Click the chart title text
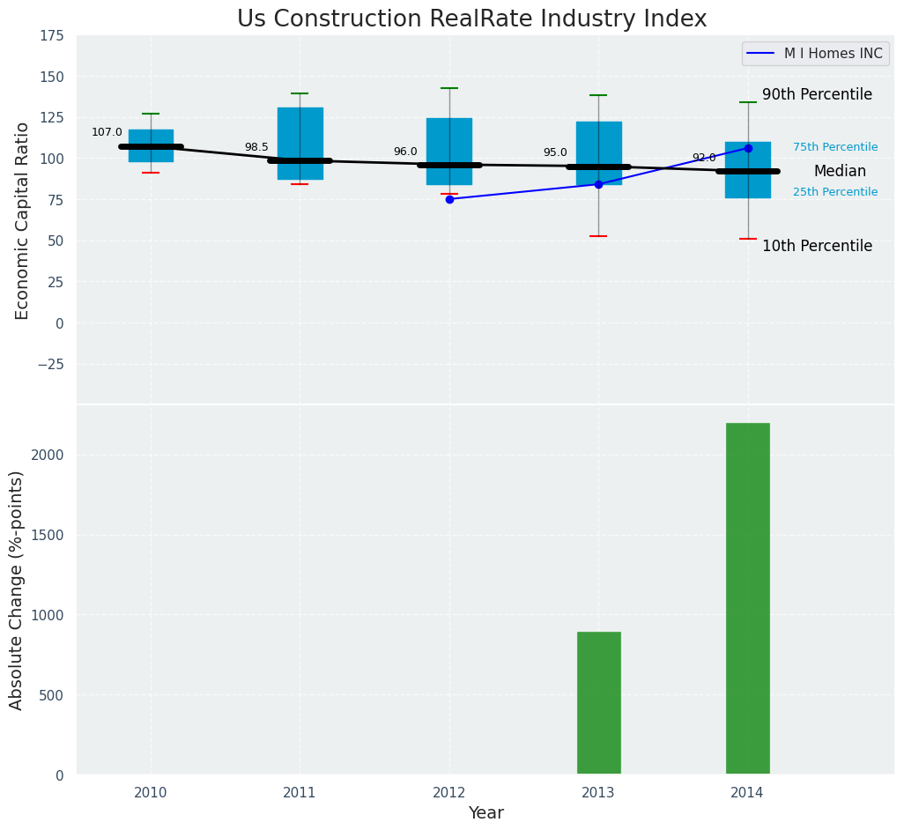Image resolution: width=904 pixels, height=830 pixels. coord(471,19)
